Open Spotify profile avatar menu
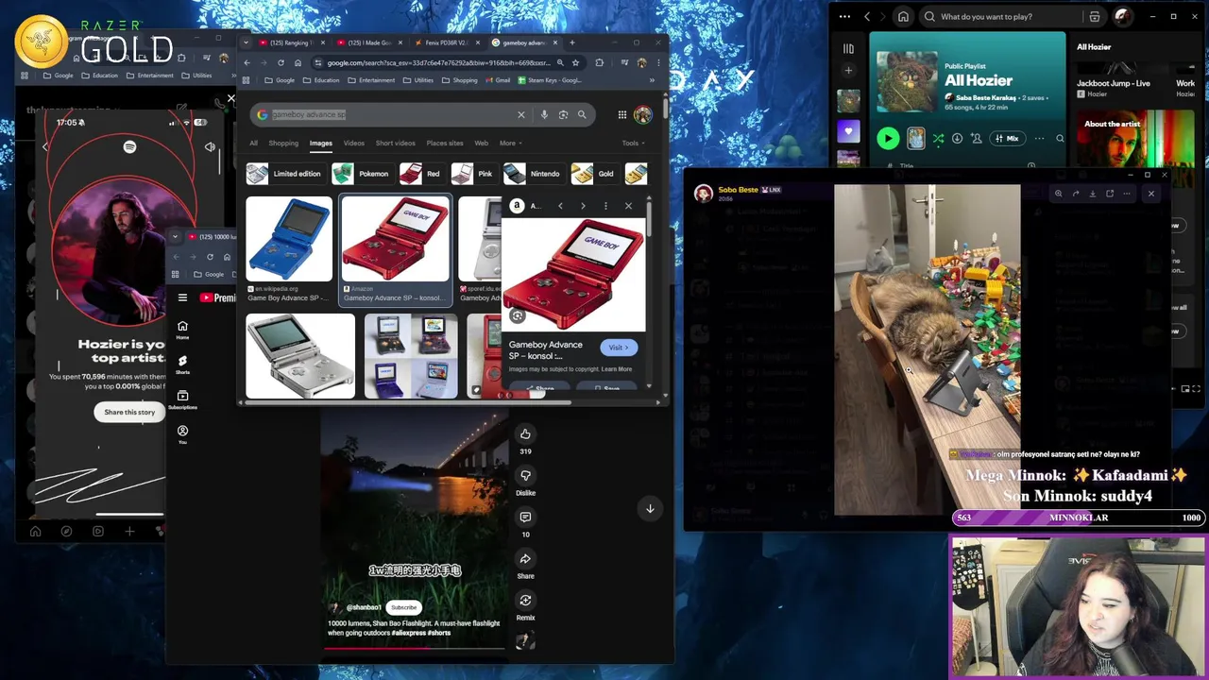1209x680 pixels. 1123,16
